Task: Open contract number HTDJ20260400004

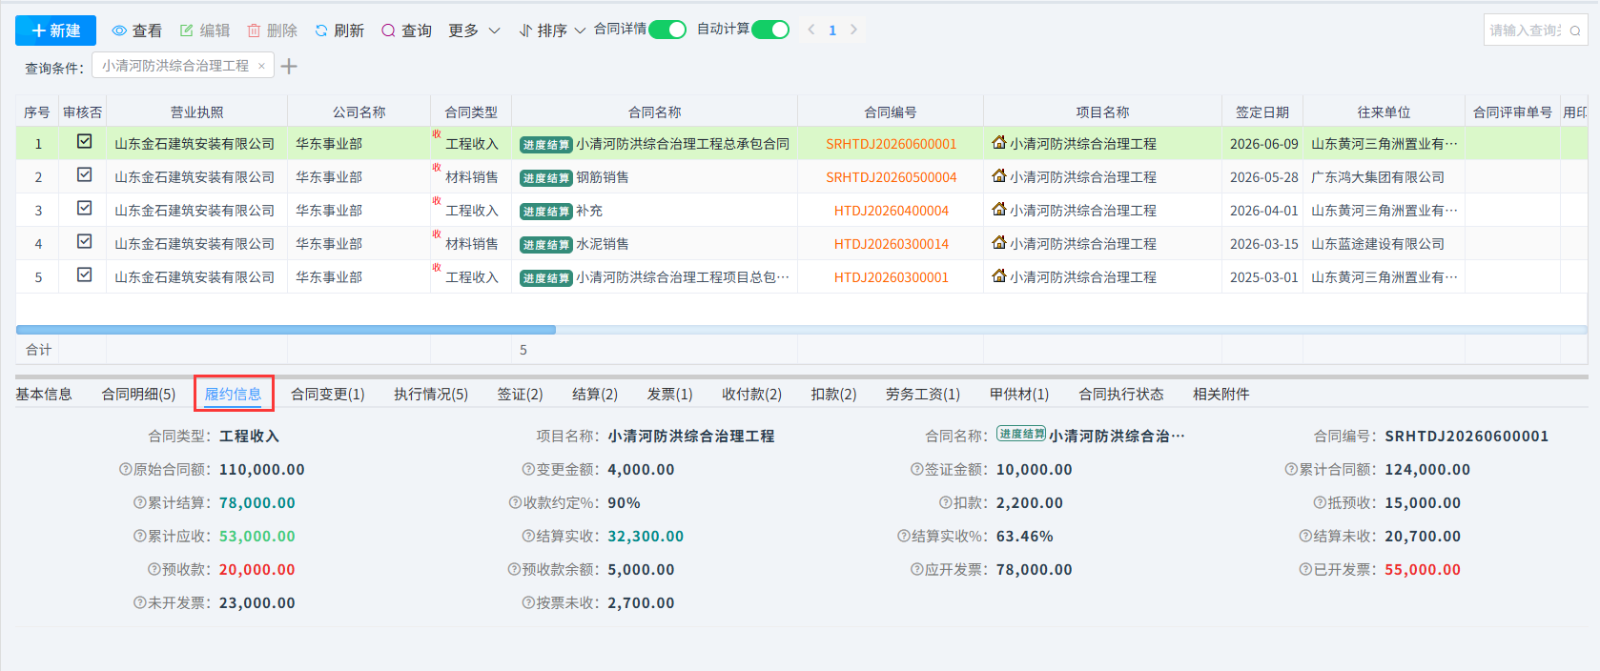Action: (891, 211)
